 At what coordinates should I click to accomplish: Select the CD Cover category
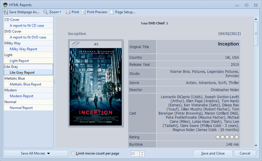[12, 19]
